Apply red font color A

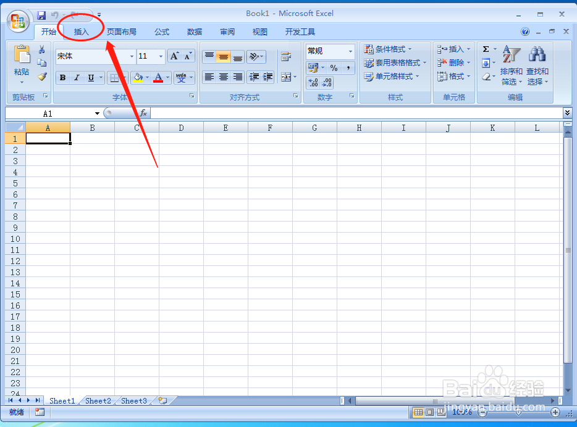coord(158,78)
